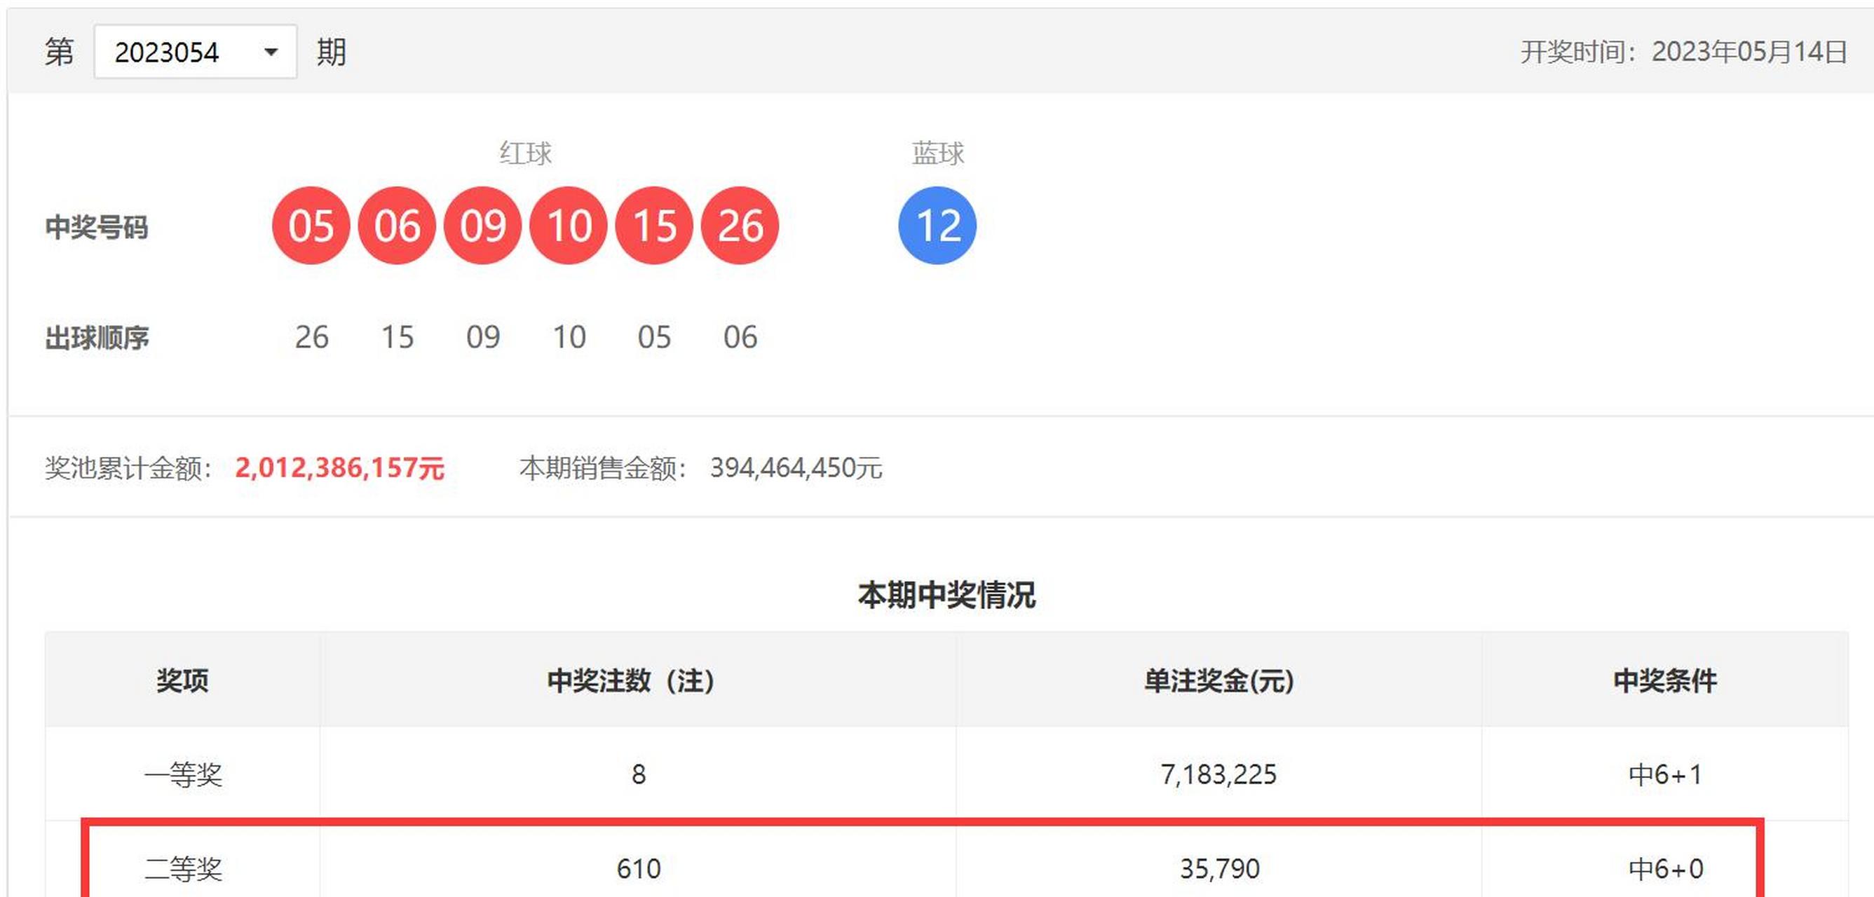The width and height of the screenshot is (1874, 897).
Task: Click the 本期中奖情况 heading
Action: tap(946, 596)
